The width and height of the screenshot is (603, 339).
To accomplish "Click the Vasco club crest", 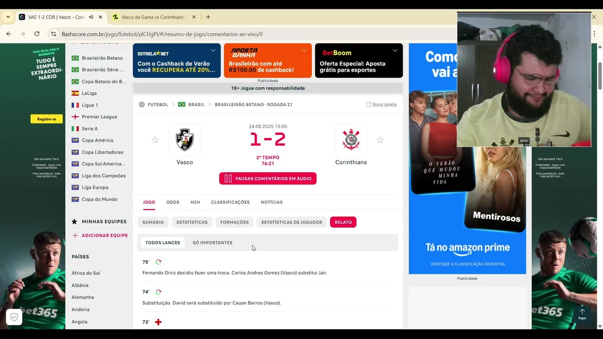I will click(185, 139).
